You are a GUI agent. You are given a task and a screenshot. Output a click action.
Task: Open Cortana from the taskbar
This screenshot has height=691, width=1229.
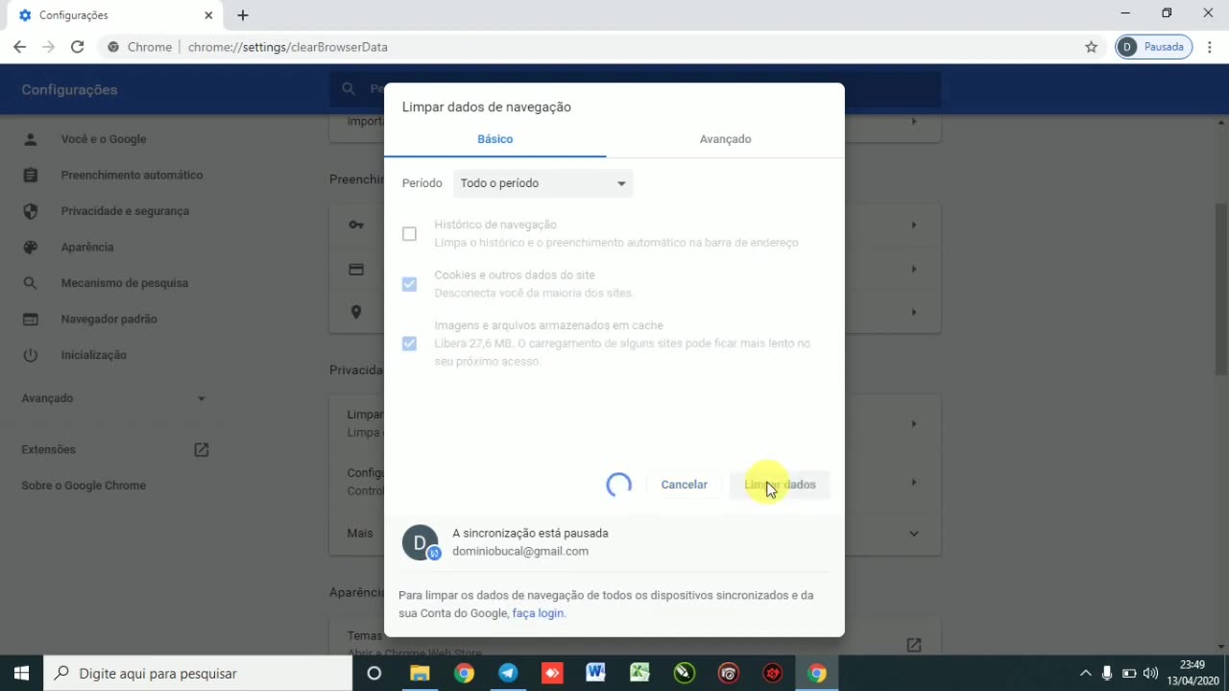click(x=374, y=673)
